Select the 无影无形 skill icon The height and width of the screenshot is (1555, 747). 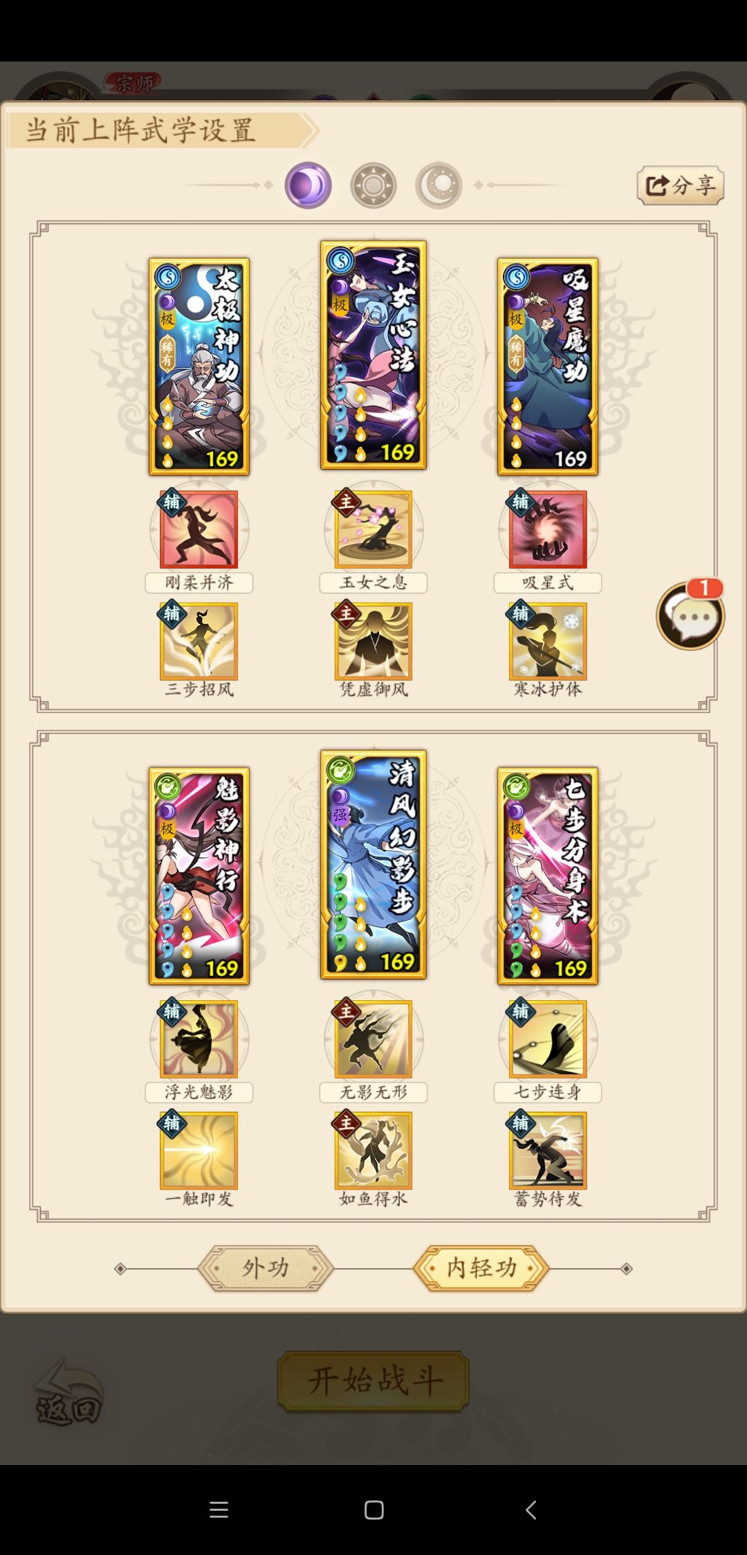point(373,1039)
